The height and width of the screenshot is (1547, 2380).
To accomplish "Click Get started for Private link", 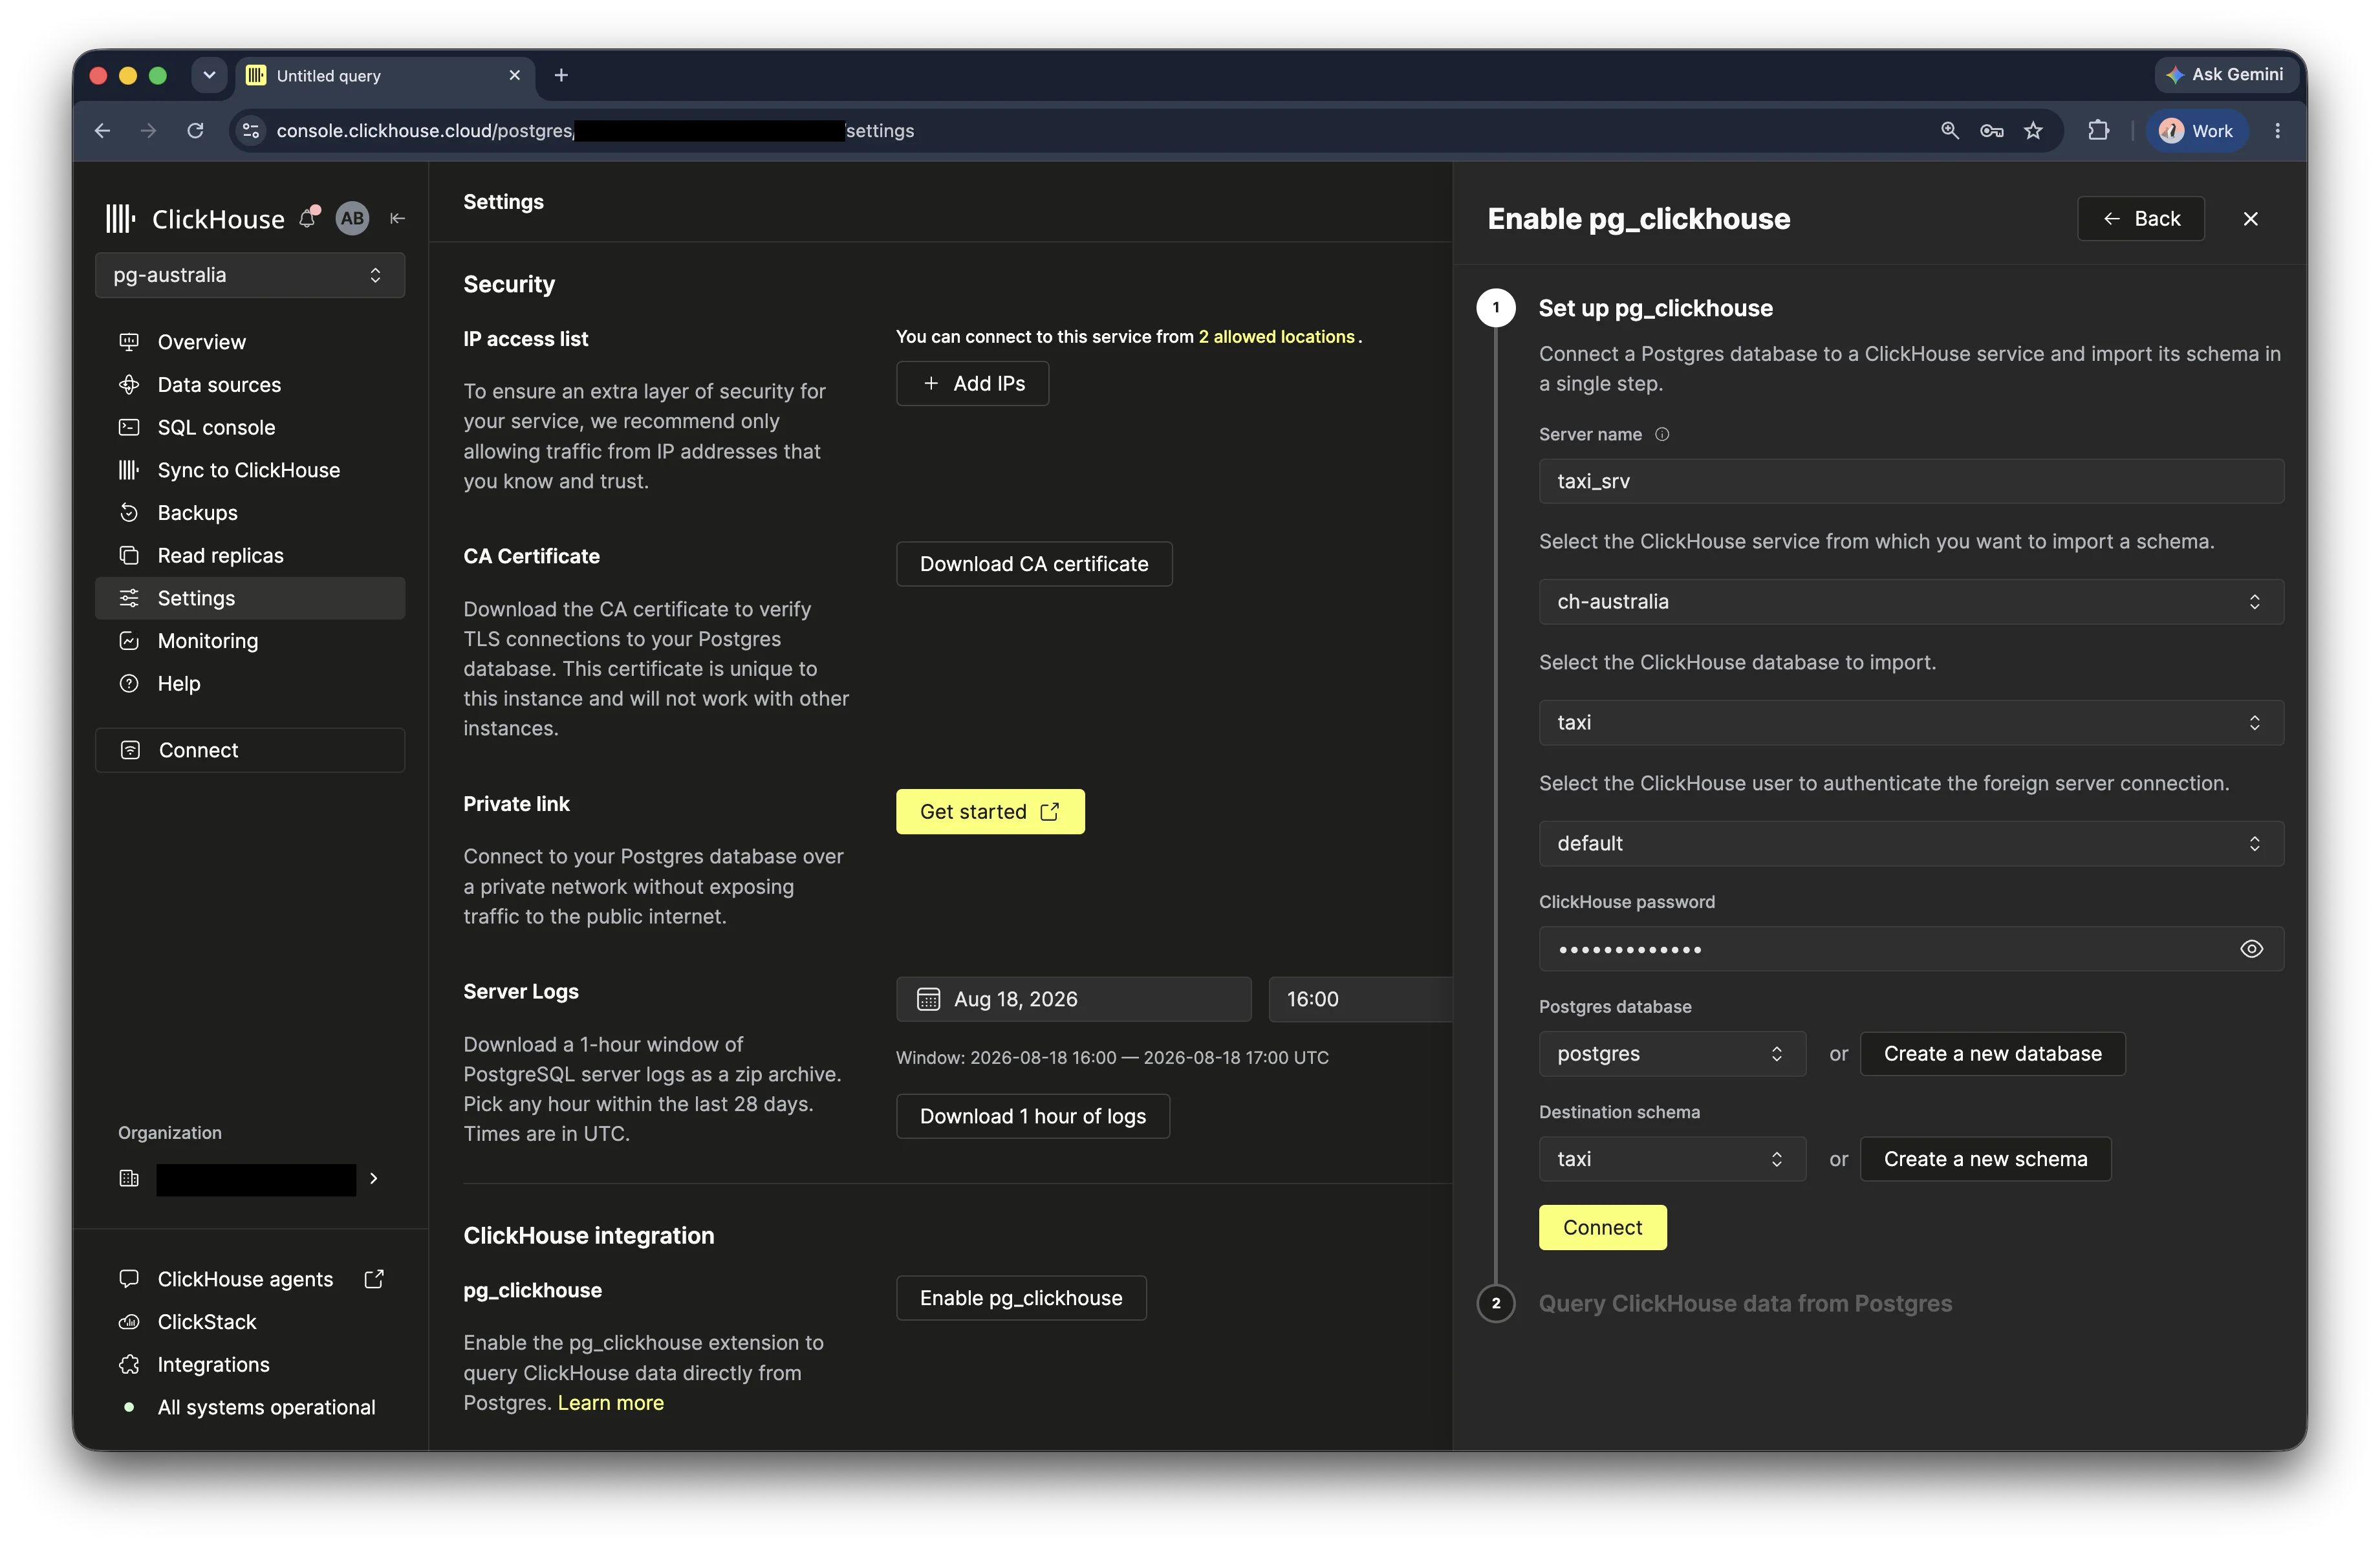I will click(x=990, y=812).
